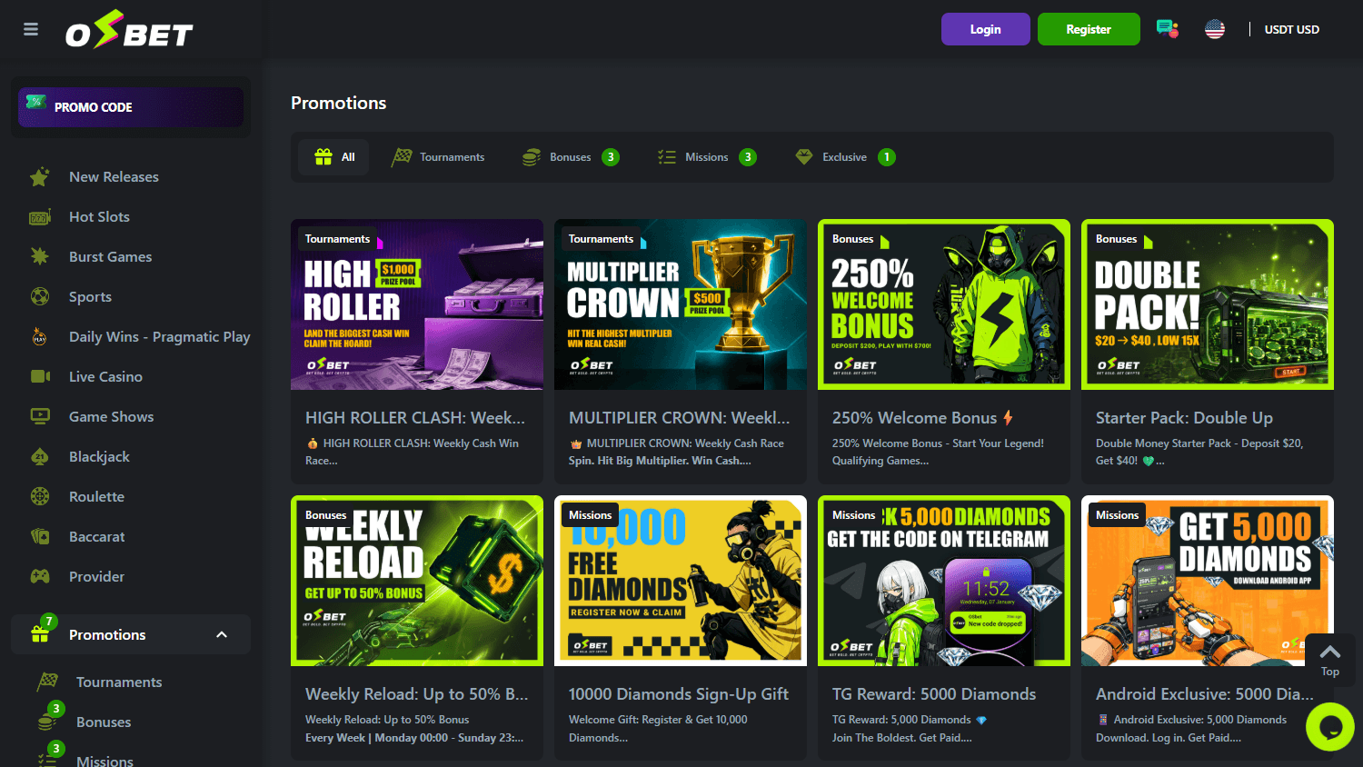This screenshot has height=767, width=1363.
Task: Click the US flag language icon
Action: pyautogui.click(x=1215, y=28)
